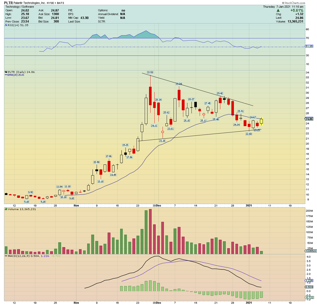Click the 31.24 high price label
This screenshot has width=317, height=305.
179,84
